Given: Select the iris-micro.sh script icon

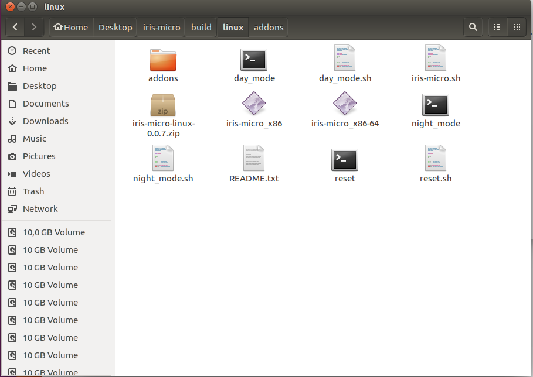Looking at the screenshot, I should [x=436, y=58].
